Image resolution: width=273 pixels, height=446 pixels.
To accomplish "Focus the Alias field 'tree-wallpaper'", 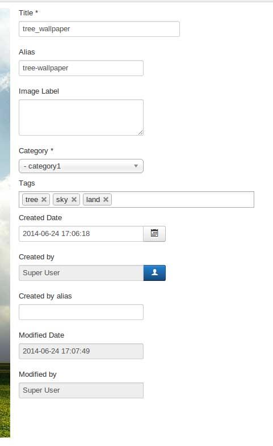I will click(x=81, y=68).
